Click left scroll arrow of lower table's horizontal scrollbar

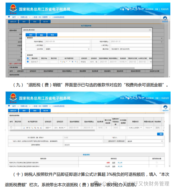9,130
